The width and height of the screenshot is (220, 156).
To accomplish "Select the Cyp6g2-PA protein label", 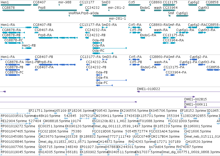I will click(199, 57).
